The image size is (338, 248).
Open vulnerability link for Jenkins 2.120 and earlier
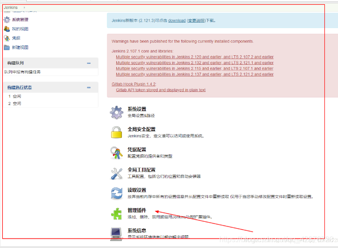tap(195, 57)
